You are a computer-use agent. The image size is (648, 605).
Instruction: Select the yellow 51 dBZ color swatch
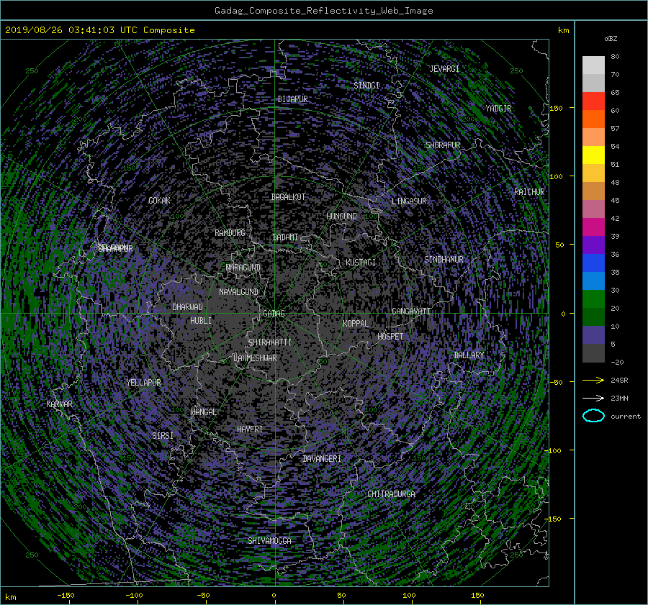(x=593, y=155)
